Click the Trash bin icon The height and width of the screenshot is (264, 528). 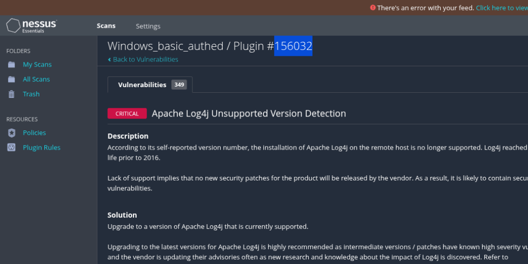(x=11, y=94)
